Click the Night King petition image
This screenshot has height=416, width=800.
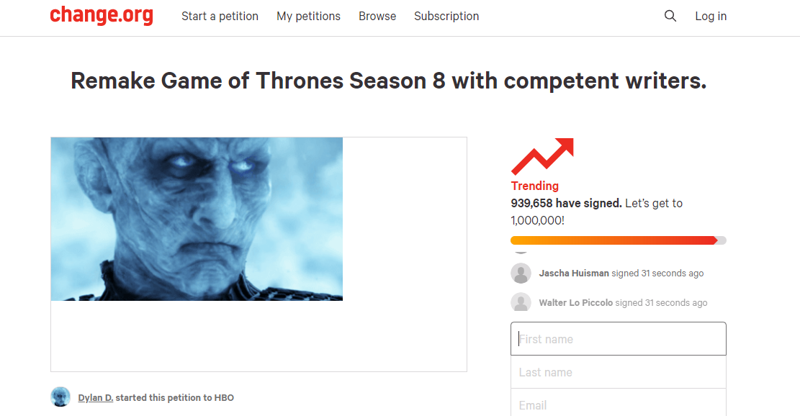click(197, 219)
